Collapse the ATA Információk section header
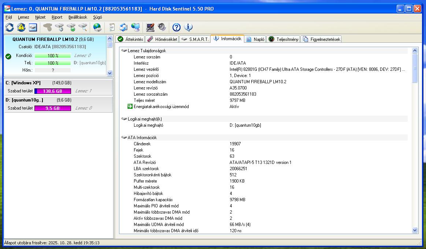Screen dimensions: 426x249 [142, 138]
